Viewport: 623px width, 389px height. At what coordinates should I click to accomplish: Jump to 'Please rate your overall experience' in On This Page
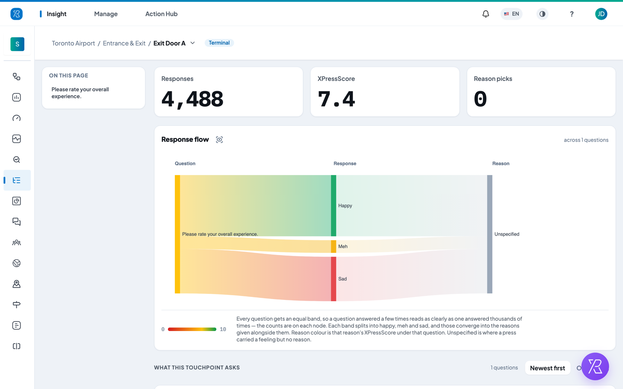[x=80, y=93]
